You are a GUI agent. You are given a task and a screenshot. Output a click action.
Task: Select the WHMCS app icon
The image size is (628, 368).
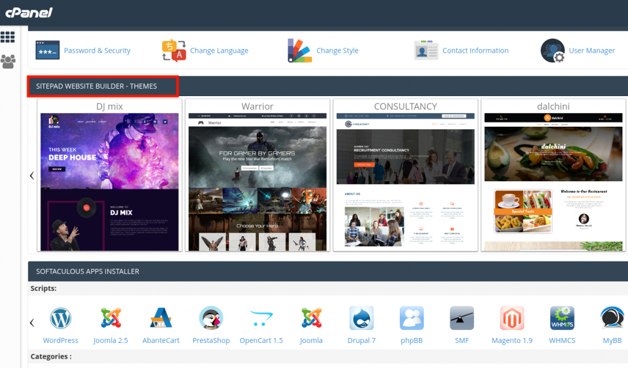click(x=562, y=318)
